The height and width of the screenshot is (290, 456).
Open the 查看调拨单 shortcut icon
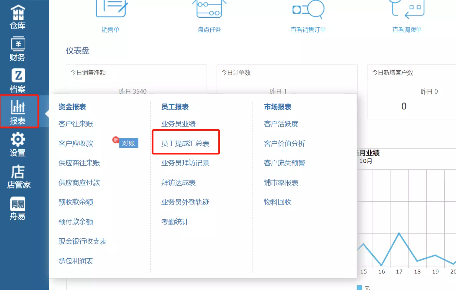(407, 16)
